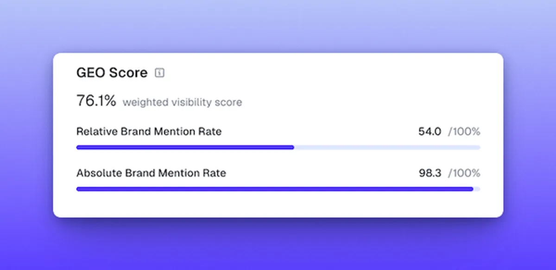Click /100% next to the 54.0 value
Viewport: 556px width, 270px height.
(x=464, y=132)
